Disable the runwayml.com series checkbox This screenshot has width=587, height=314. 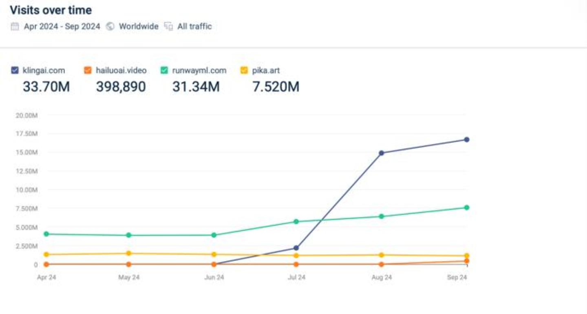coord(164,70)
